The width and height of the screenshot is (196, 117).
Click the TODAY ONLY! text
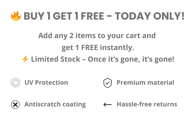[150, 16]
